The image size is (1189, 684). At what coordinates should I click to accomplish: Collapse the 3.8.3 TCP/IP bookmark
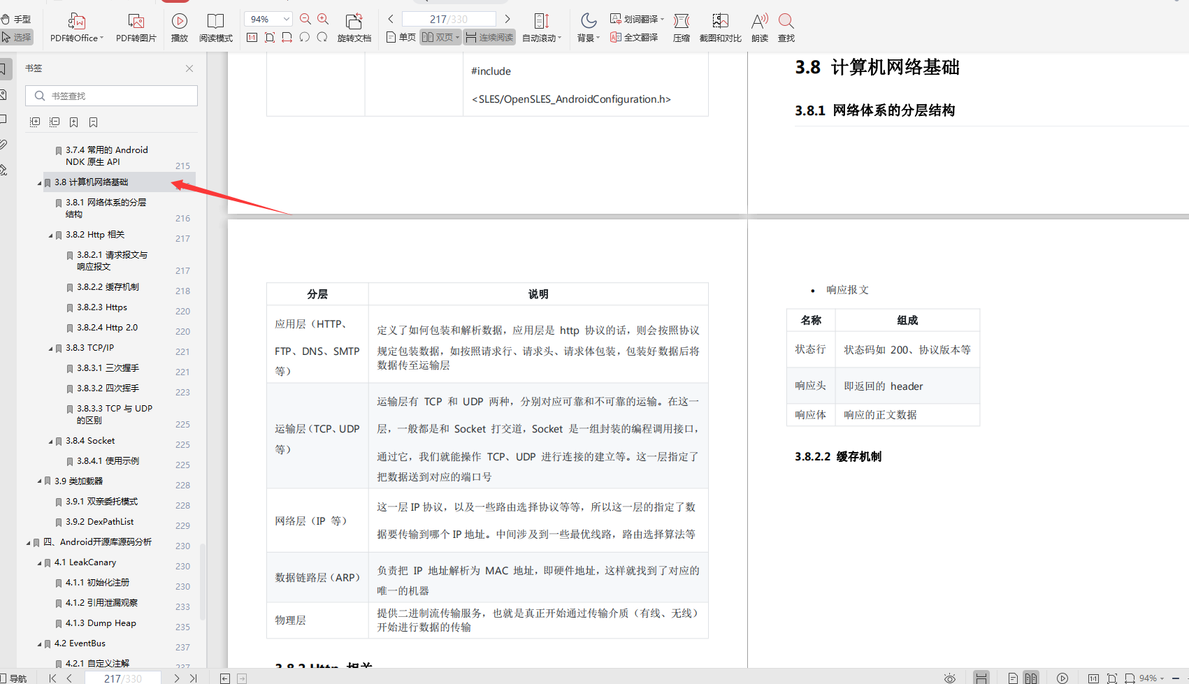click(x=50, y=349)
